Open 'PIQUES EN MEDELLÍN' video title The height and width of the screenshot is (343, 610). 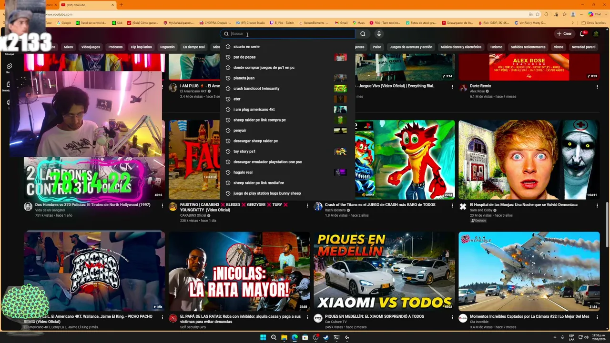375,316
